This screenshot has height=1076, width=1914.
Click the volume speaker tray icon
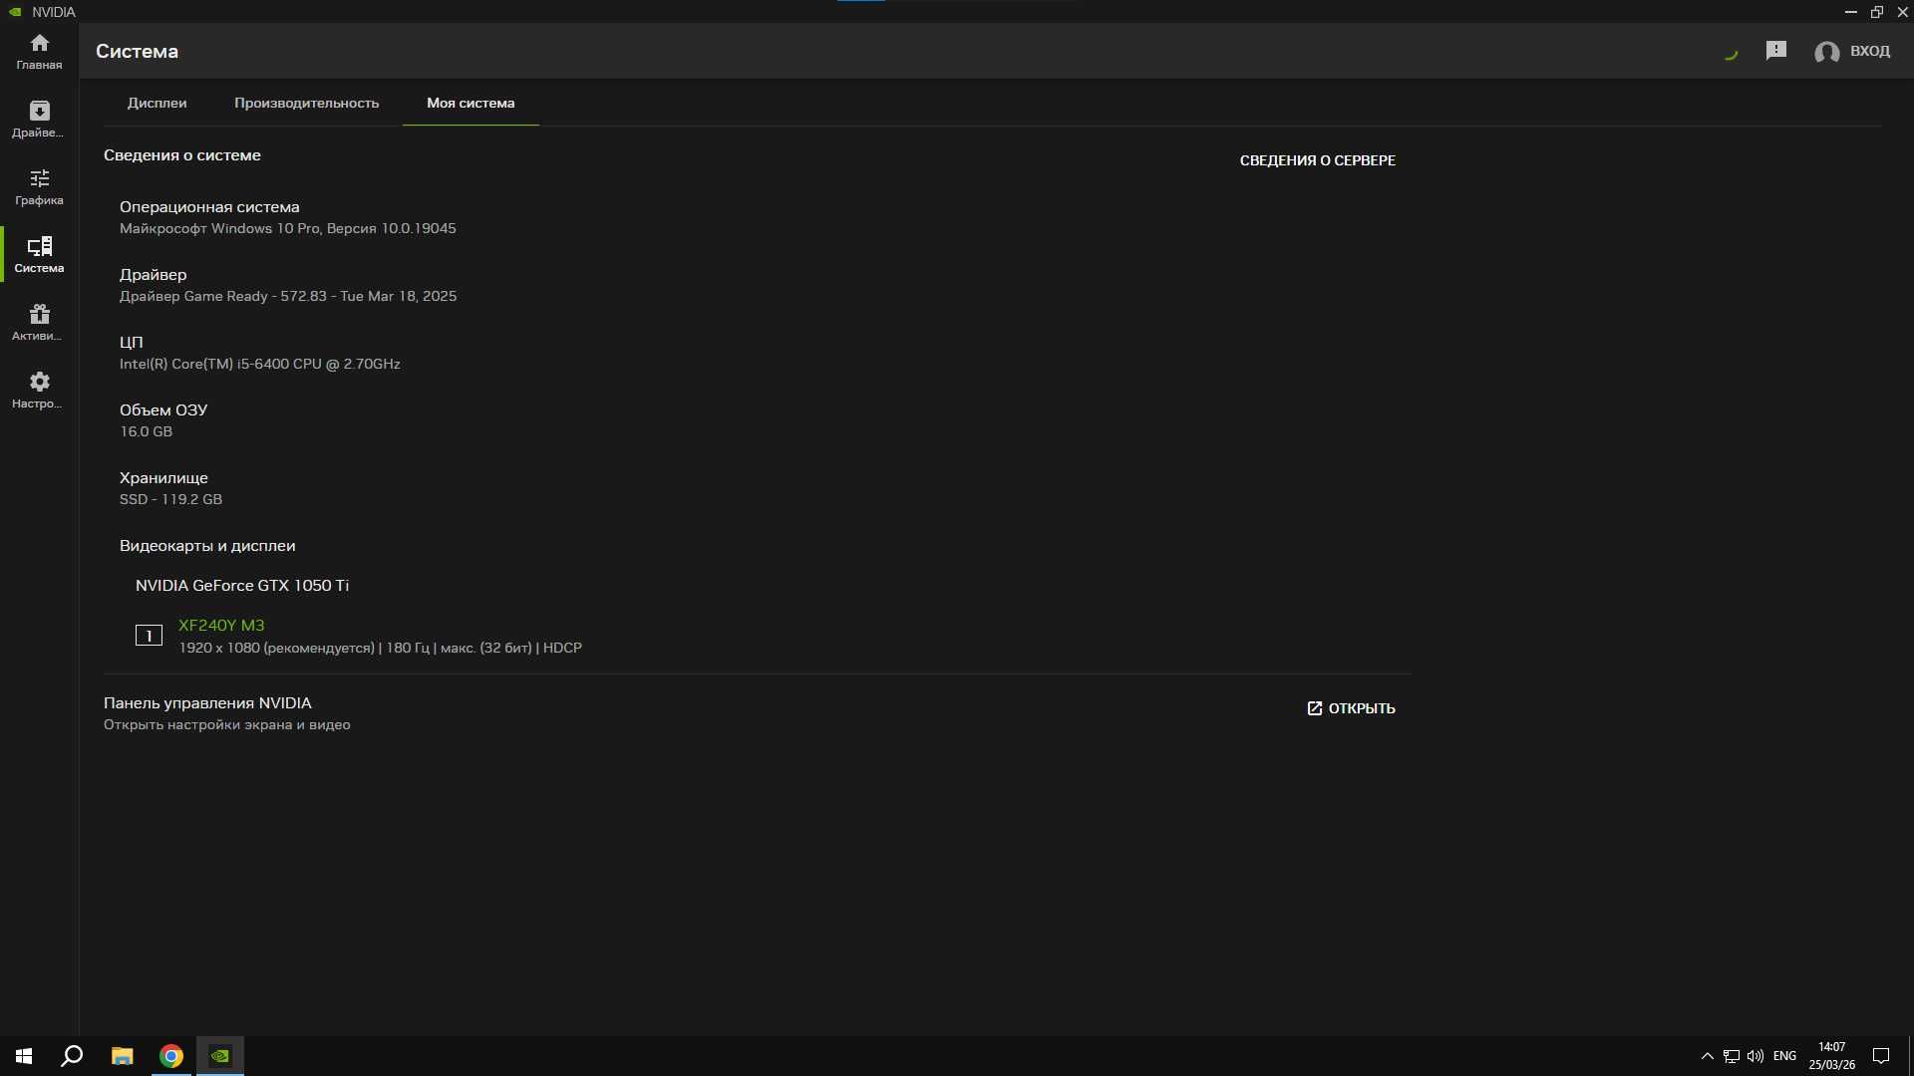coord(1755,1056)
